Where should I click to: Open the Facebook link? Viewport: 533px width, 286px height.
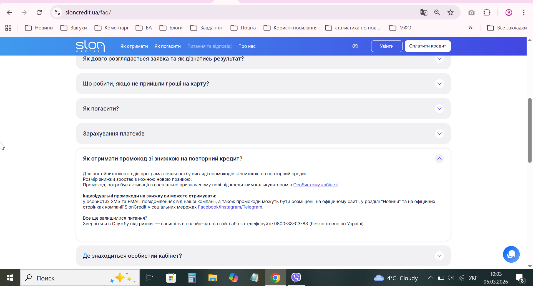tap(208, 207)
